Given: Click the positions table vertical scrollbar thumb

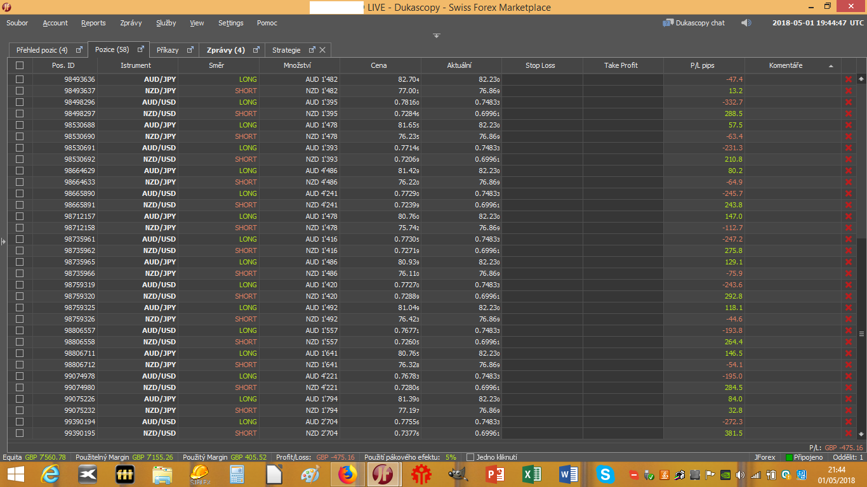Looking at the screenshot, I should (861, 334).
